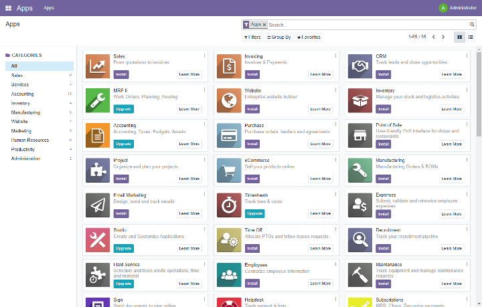Open the CRM card options menu
The height and width of the screenshot is (307, 482).
(x=467, y=56)
